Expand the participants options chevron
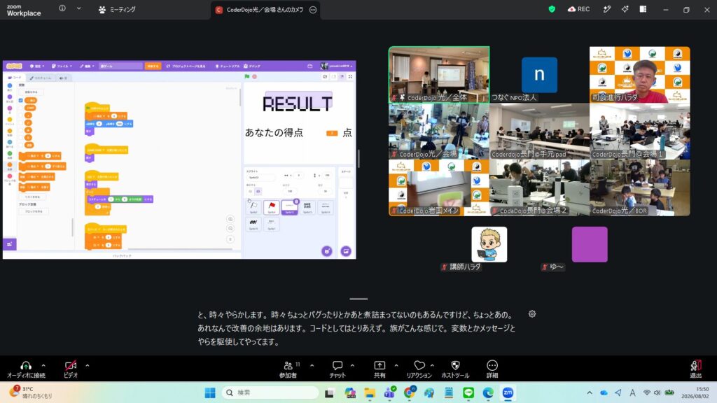Viewport: 717px width, 403px height. [x=312, y=365]
